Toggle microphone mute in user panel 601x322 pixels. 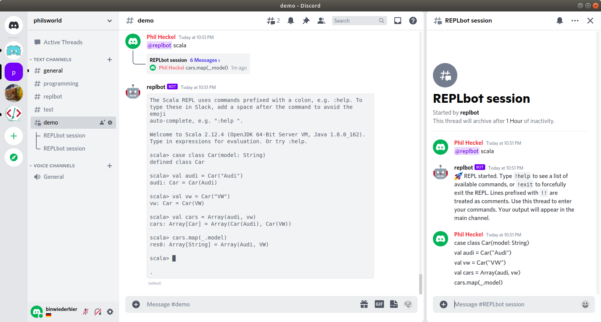point(86,312)
